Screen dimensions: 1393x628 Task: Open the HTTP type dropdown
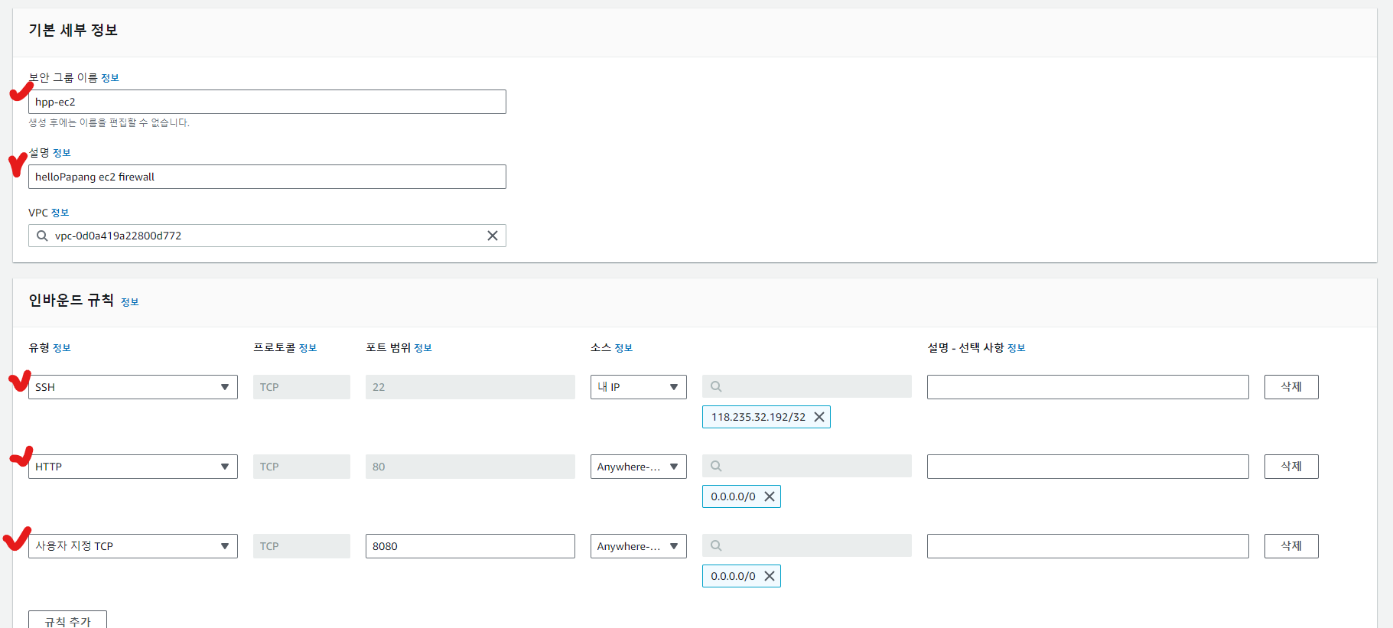[132, 467]
